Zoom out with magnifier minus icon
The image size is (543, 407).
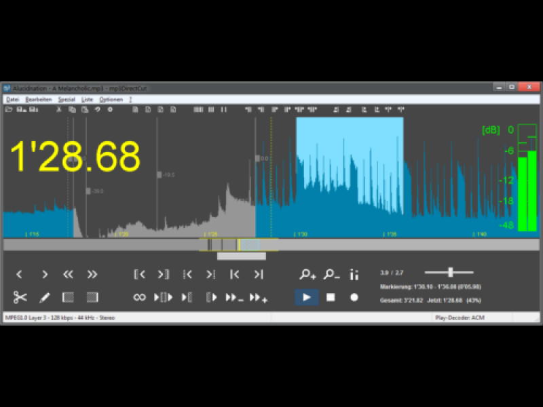tap(331, 275)
